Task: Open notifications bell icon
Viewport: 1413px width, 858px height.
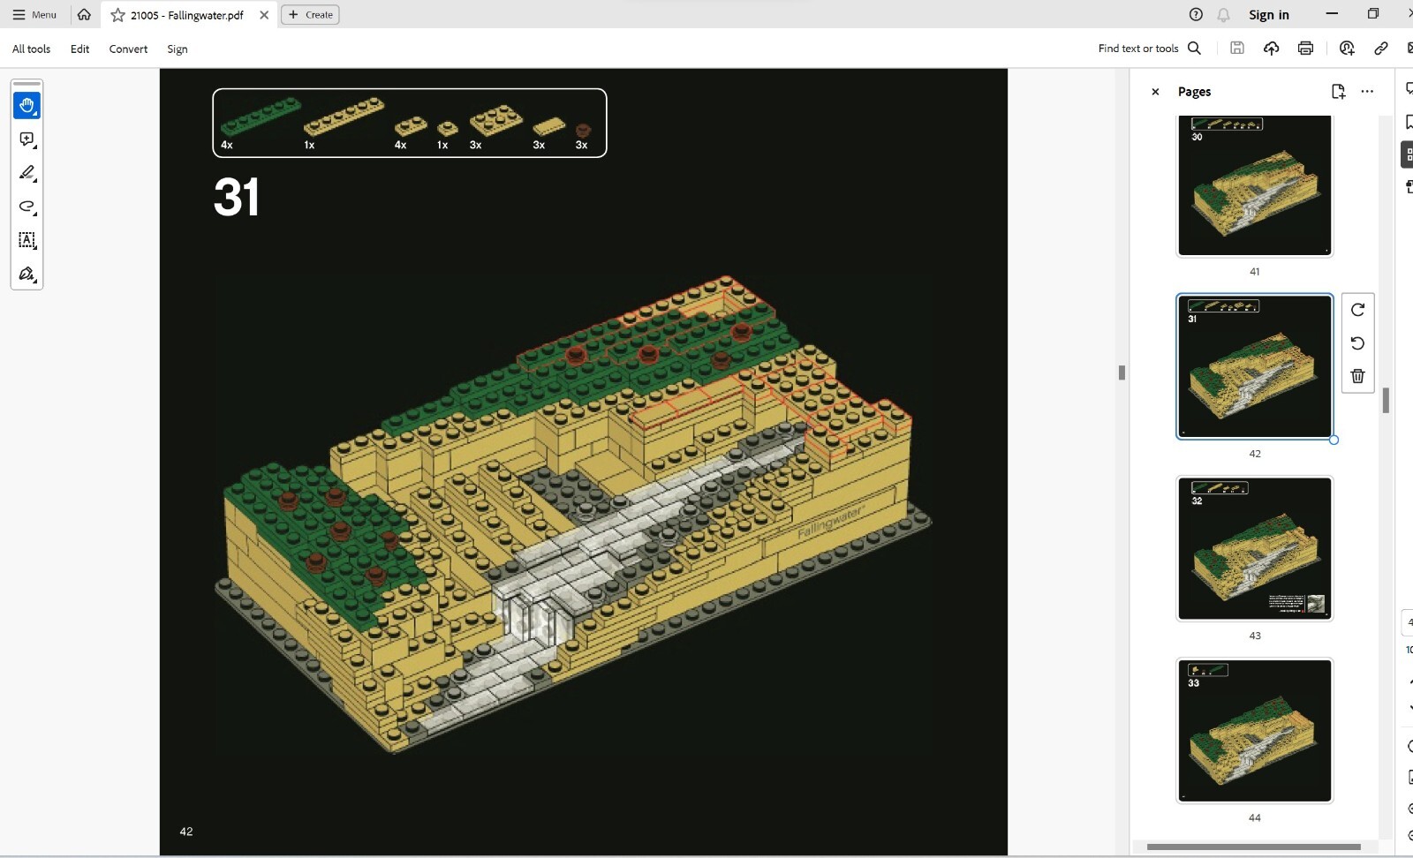Action: [1223, 14]
